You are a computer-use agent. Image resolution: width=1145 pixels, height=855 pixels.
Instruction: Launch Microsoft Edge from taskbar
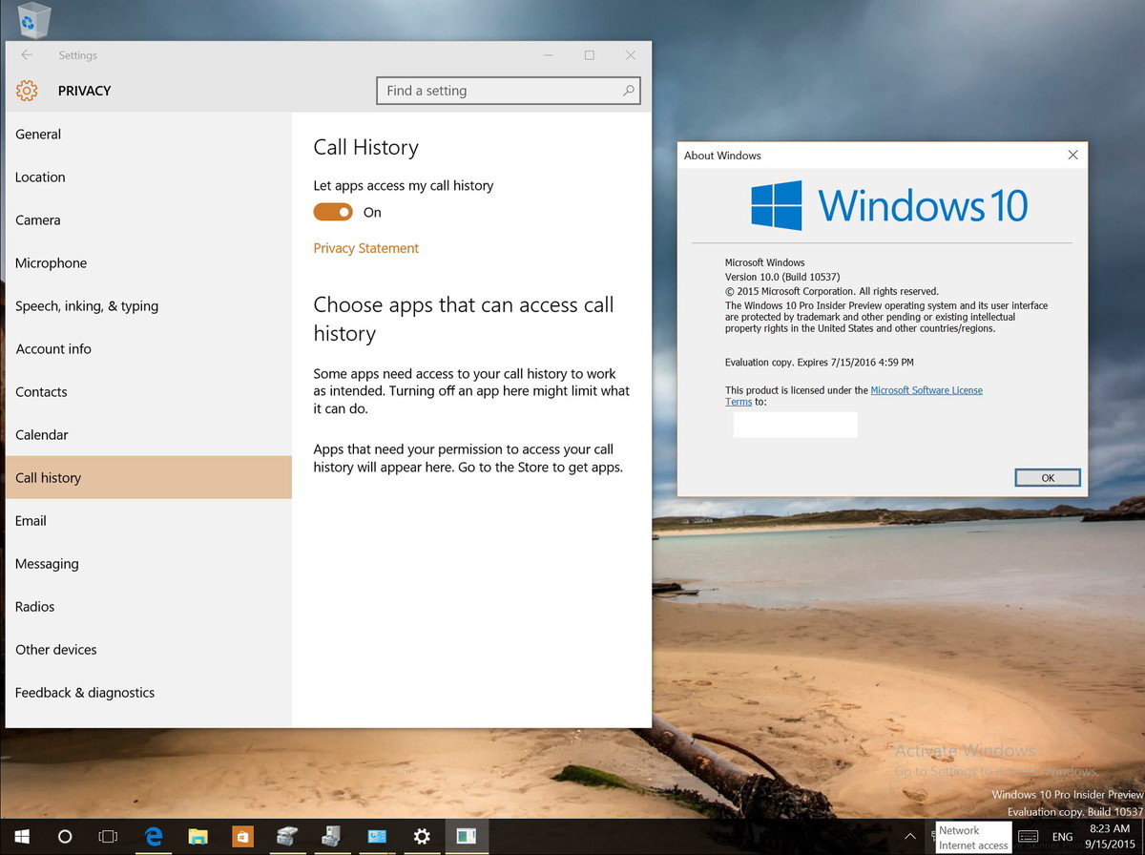click(154, 837)
